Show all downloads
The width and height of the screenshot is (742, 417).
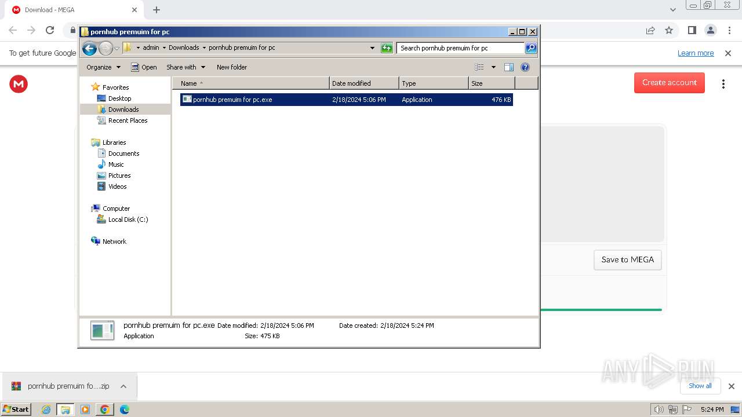point(700,386)
